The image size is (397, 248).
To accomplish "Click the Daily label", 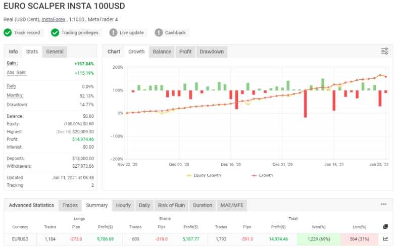I will (12, 86).
